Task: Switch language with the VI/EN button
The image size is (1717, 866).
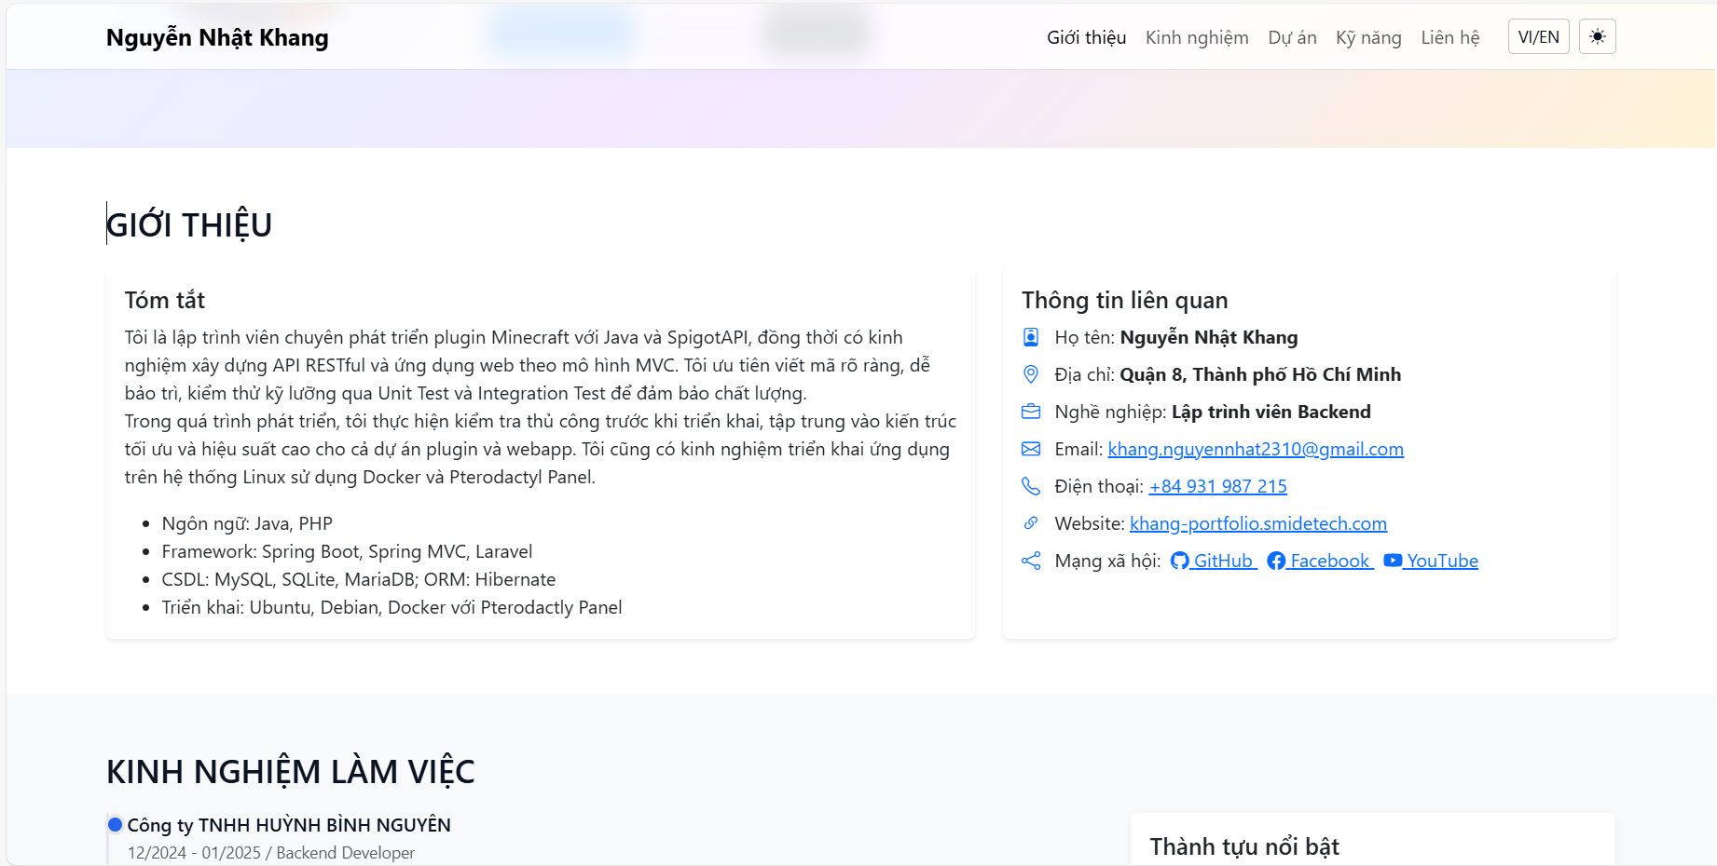Action: pos(1538,37)
